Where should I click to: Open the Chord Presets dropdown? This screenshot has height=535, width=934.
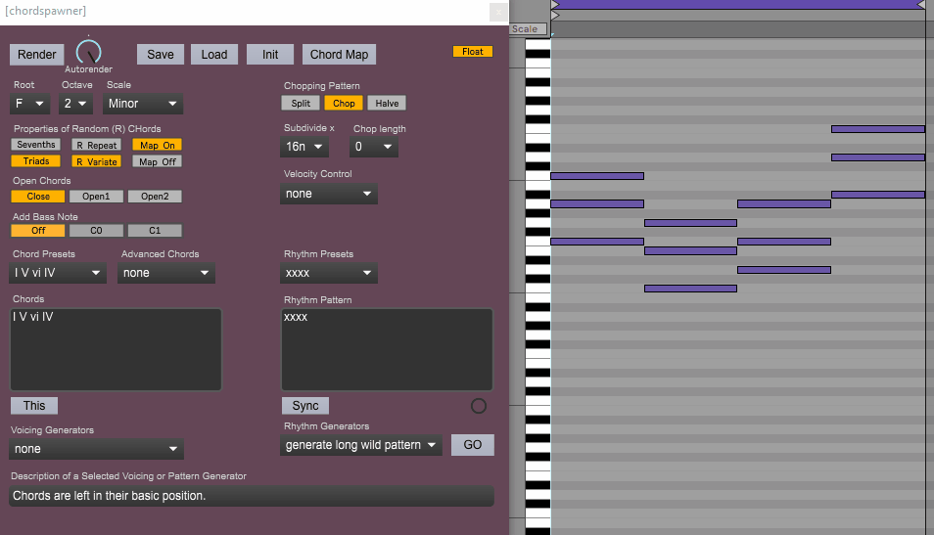(x=58, y=273)
